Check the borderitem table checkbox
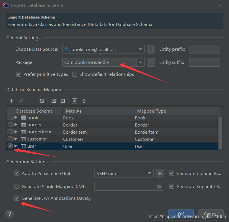 [x=10, y=132]
